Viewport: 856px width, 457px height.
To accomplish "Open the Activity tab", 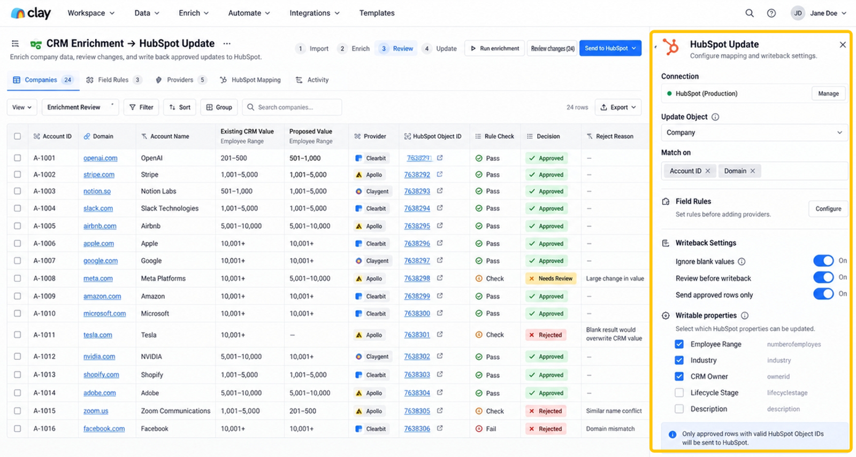I will [312, 80].
